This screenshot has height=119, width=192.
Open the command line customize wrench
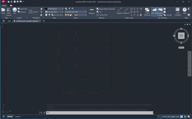44,113
